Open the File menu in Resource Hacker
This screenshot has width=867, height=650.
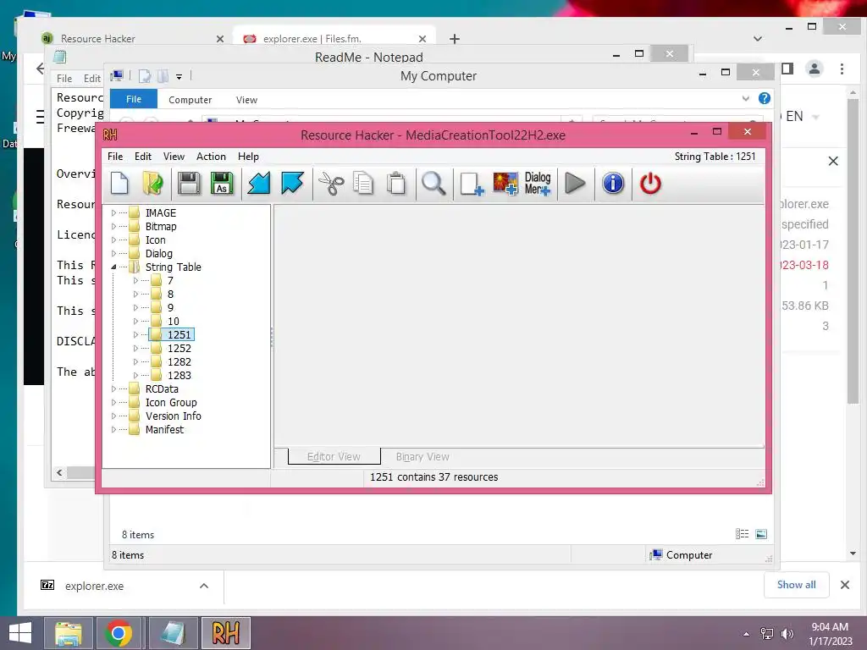[115, 157]
